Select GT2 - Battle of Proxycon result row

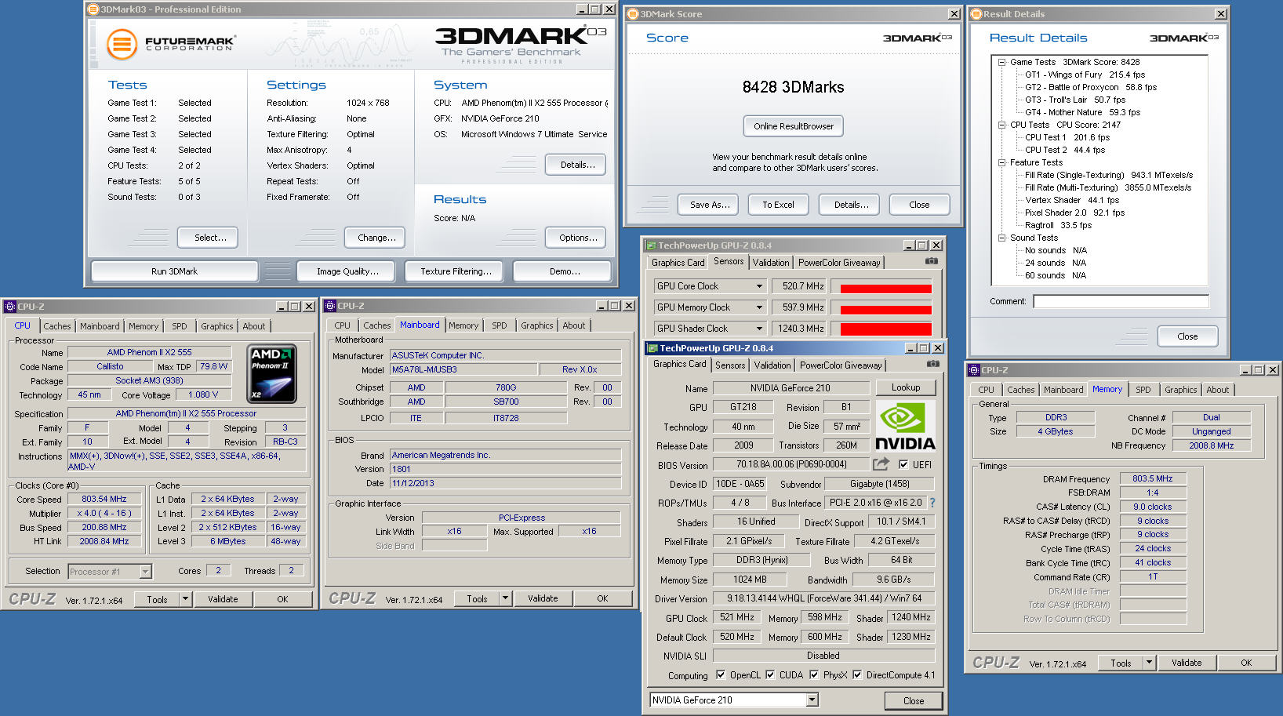point(1091,87)
